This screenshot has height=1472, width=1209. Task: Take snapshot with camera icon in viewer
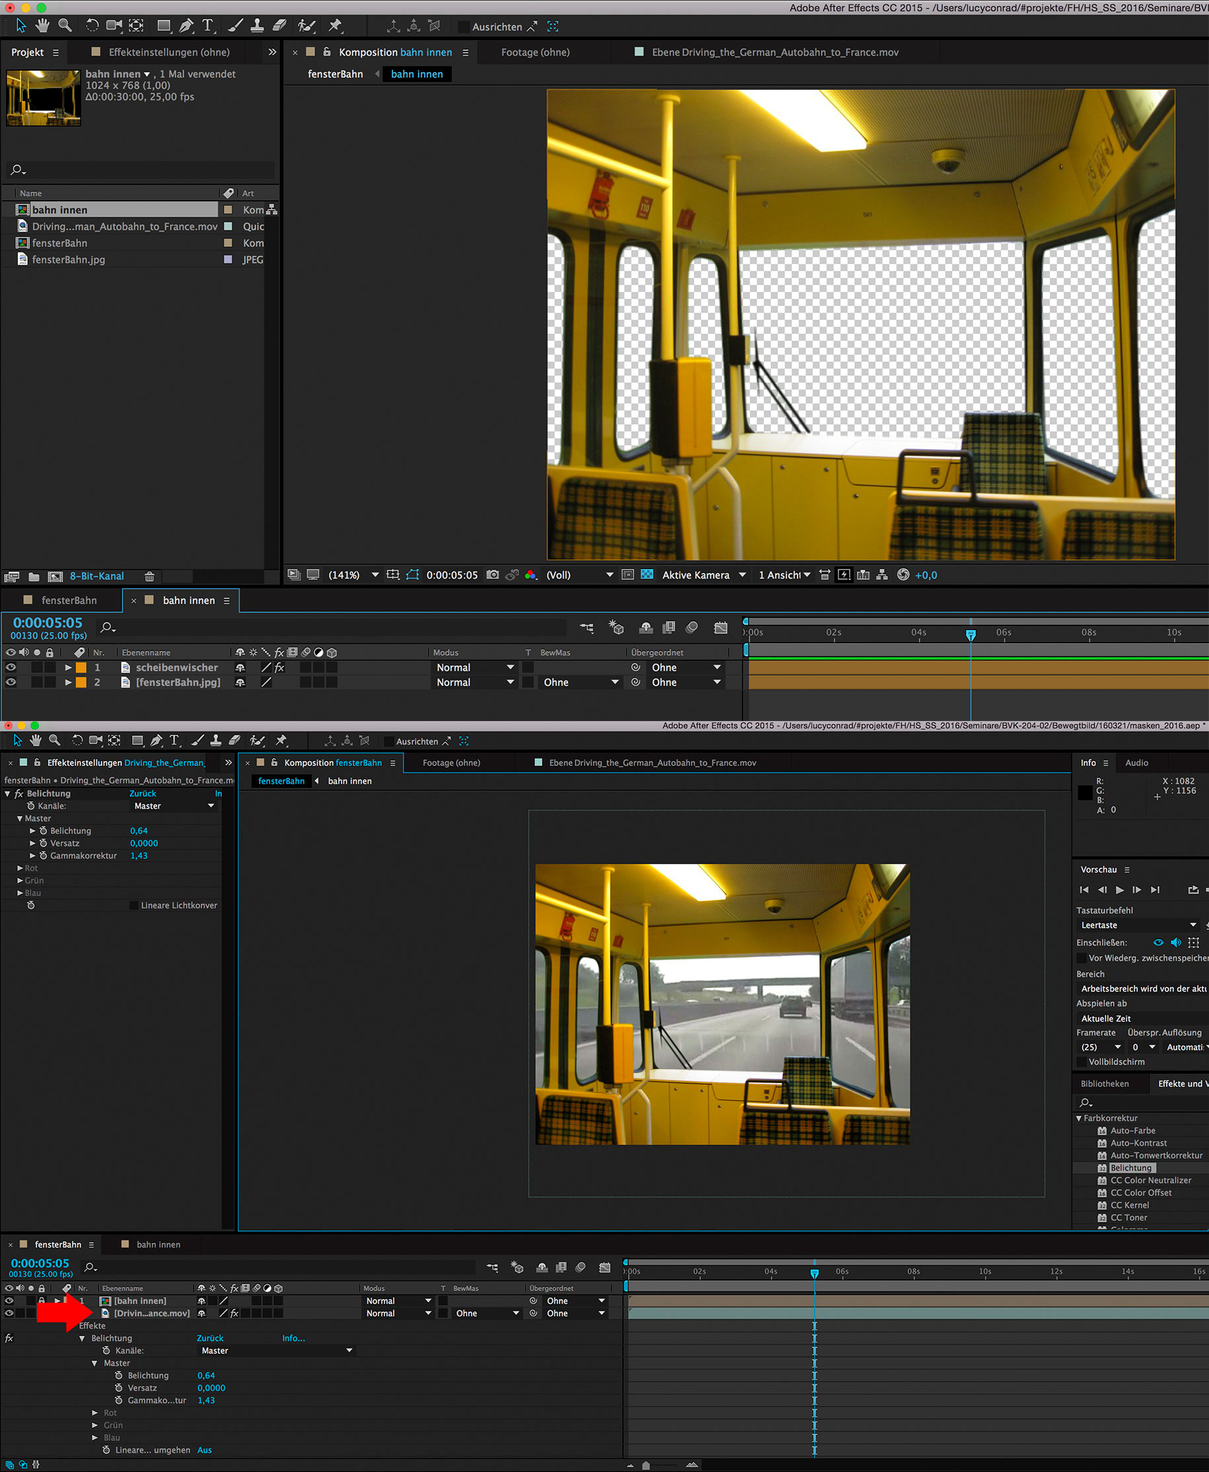(x=492, y=575)
